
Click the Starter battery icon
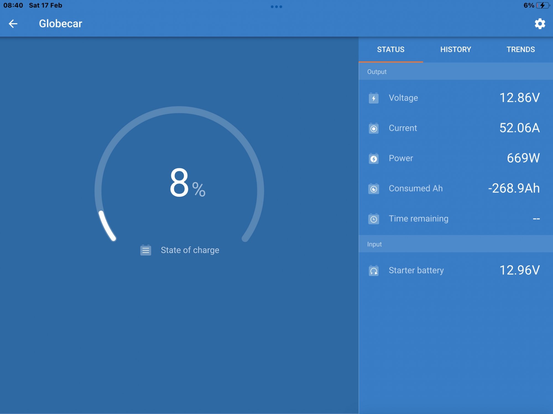tap(374, 270)
